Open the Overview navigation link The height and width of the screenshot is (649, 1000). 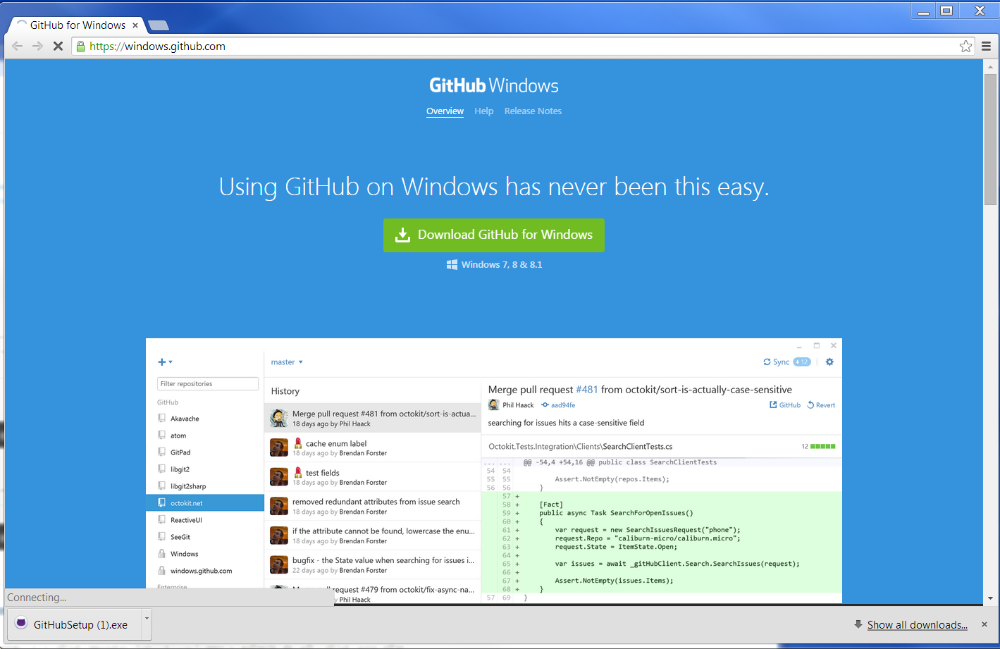[445, 111]
